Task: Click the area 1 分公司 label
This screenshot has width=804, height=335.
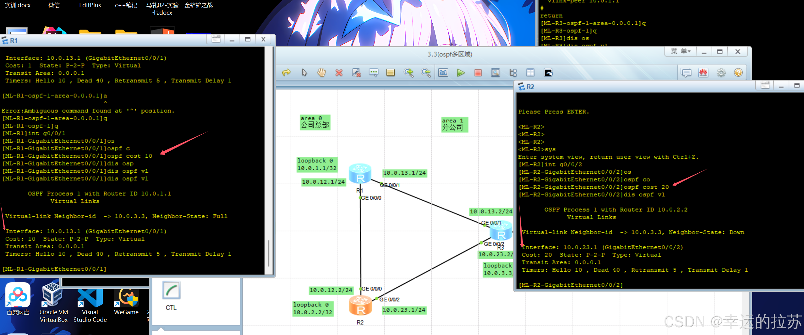Action: pyautogui.click(x=454, y=125)
